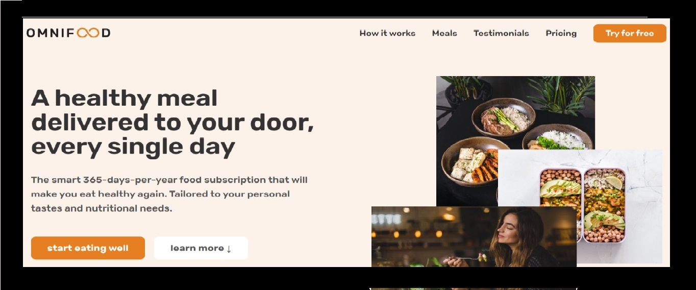The width and height of the screenshot is (696, 290).
Task: Click the food subscription description paragraph
Action: pos(169,194)
